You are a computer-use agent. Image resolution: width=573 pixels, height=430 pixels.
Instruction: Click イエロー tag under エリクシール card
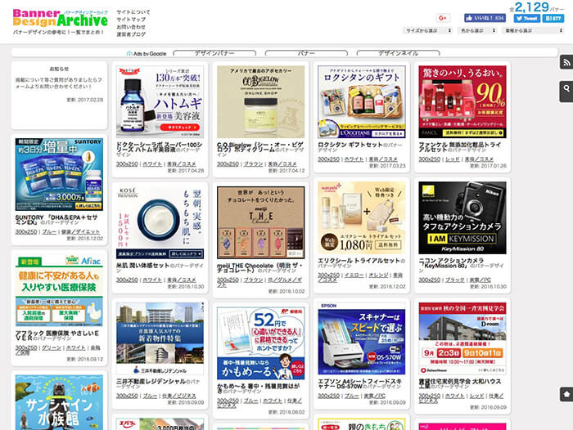(x=354, y=275)
